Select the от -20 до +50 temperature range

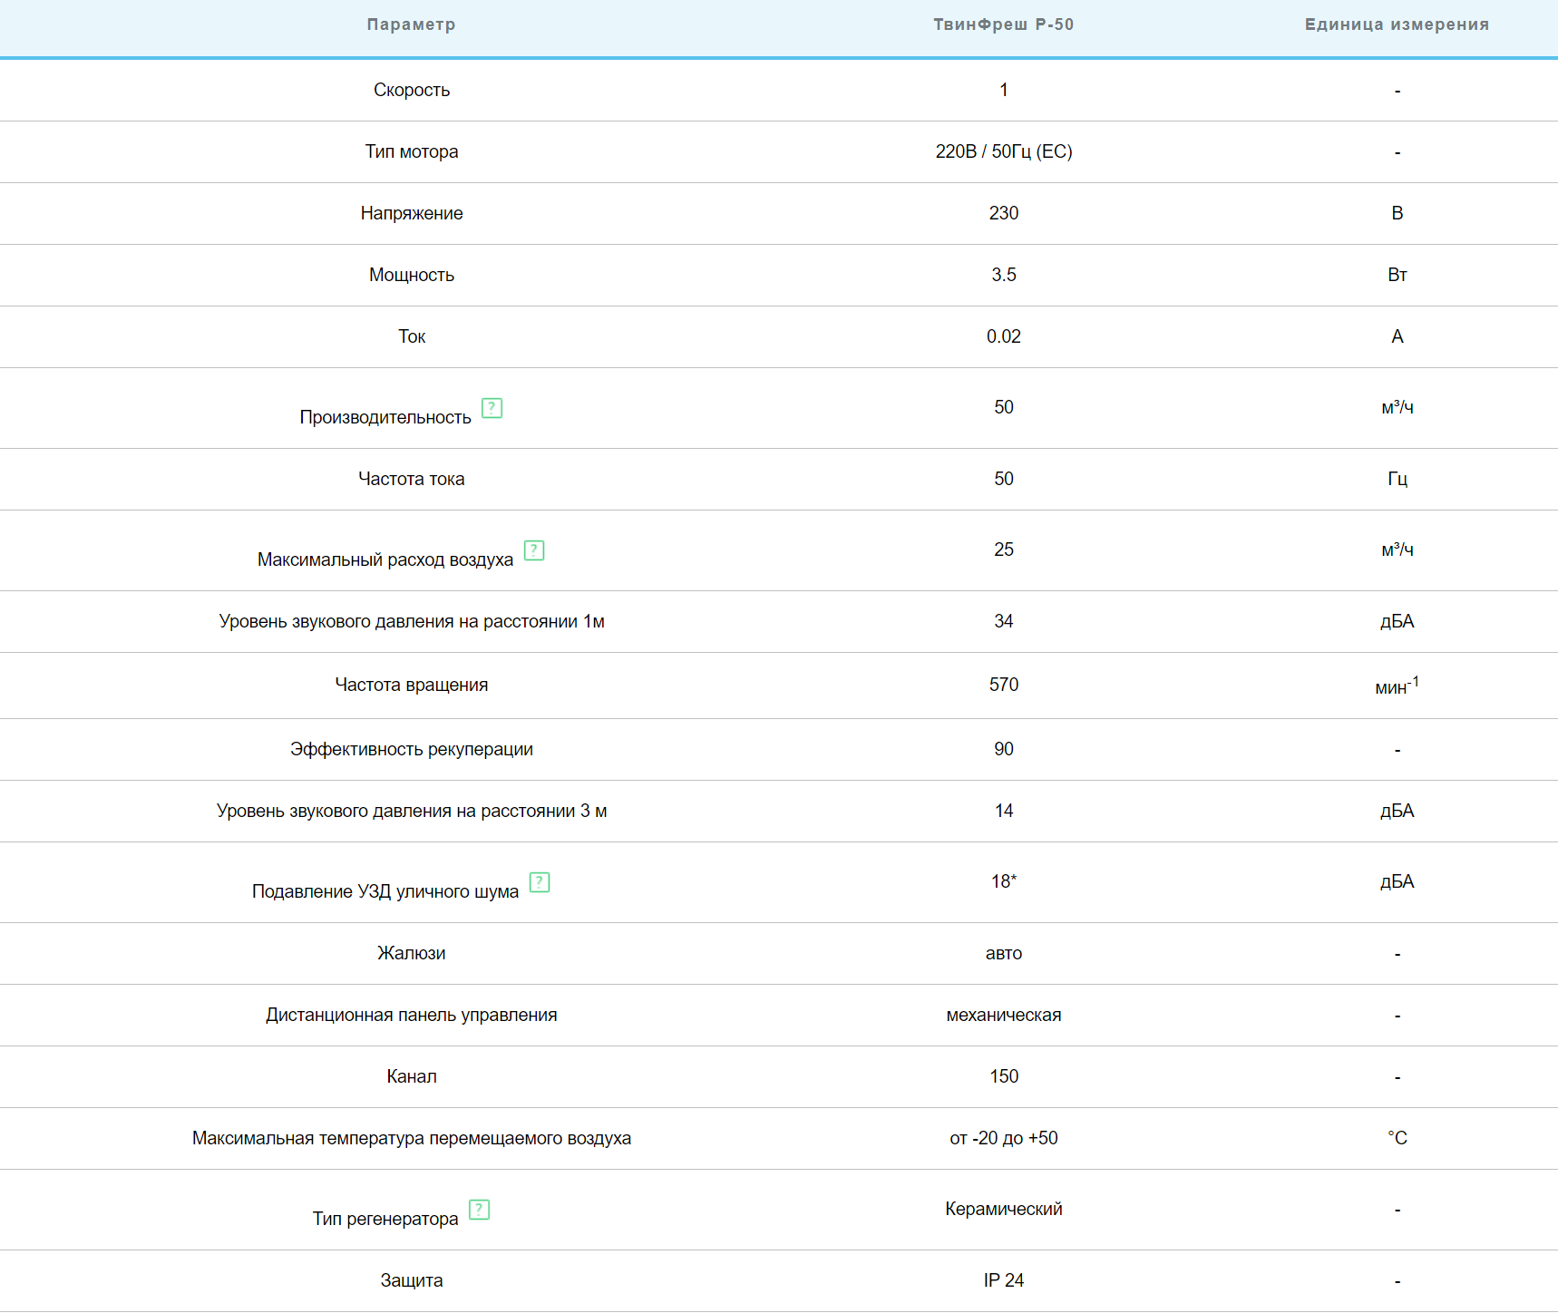1004,1138
